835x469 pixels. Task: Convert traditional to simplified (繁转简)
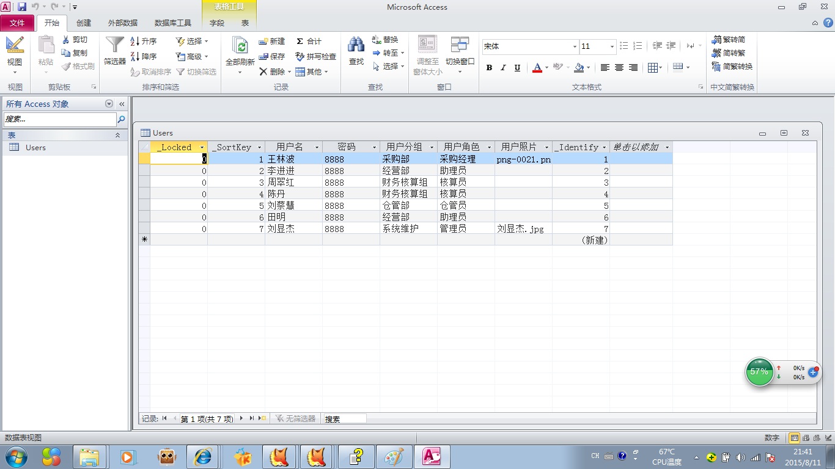tap(729, 40)
